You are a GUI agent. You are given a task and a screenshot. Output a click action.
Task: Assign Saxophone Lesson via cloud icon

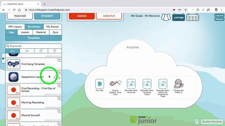point(57,77)
